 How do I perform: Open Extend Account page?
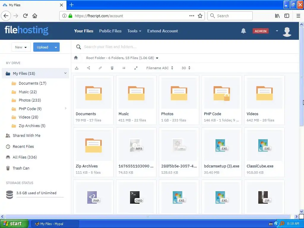click(x=162, y=31)
